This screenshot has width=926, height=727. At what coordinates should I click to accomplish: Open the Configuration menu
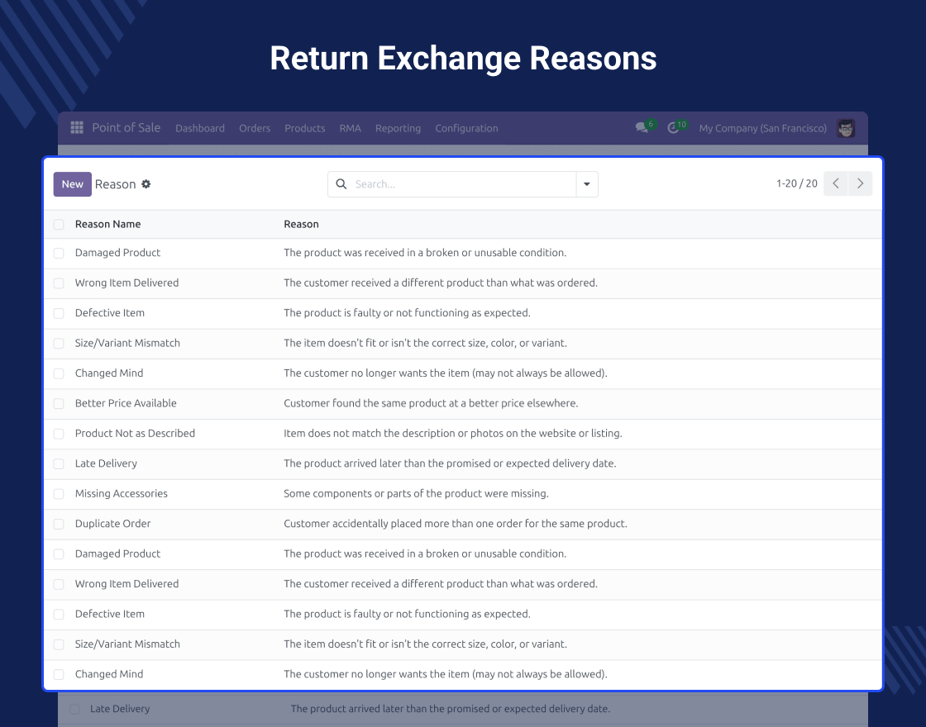click(466, 128)
